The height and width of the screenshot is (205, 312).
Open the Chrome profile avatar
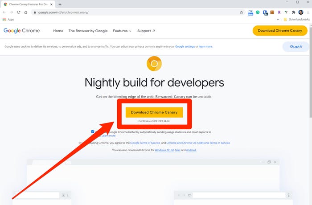301,12
